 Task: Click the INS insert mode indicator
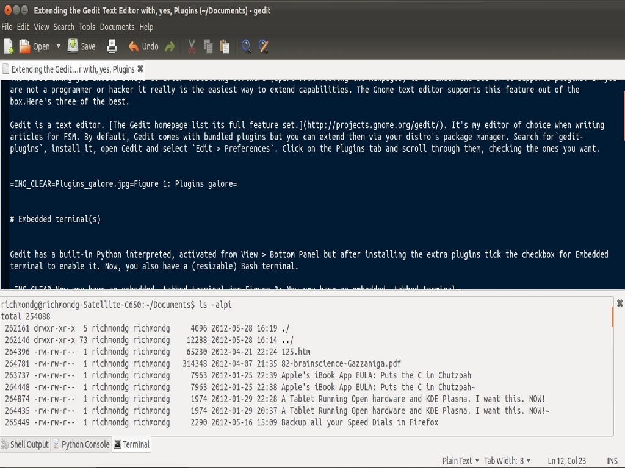612,461
